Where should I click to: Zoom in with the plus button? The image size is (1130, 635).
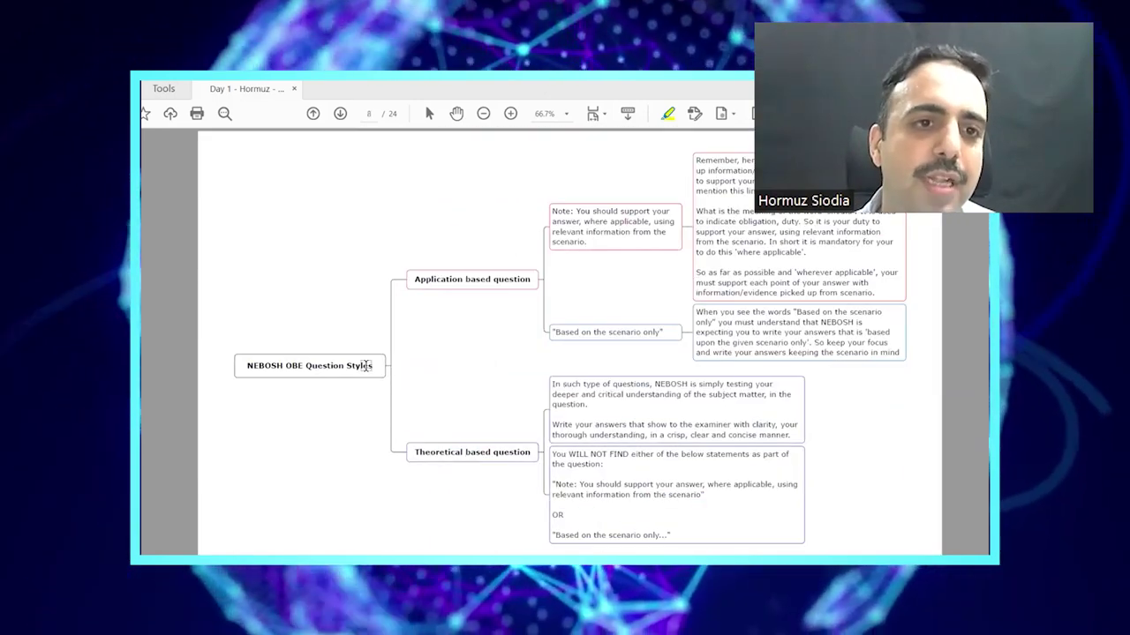coord(510,114)
